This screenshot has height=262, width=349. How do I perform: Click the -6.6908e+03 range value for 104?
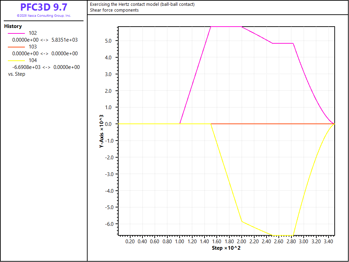[x=26, y=67]
